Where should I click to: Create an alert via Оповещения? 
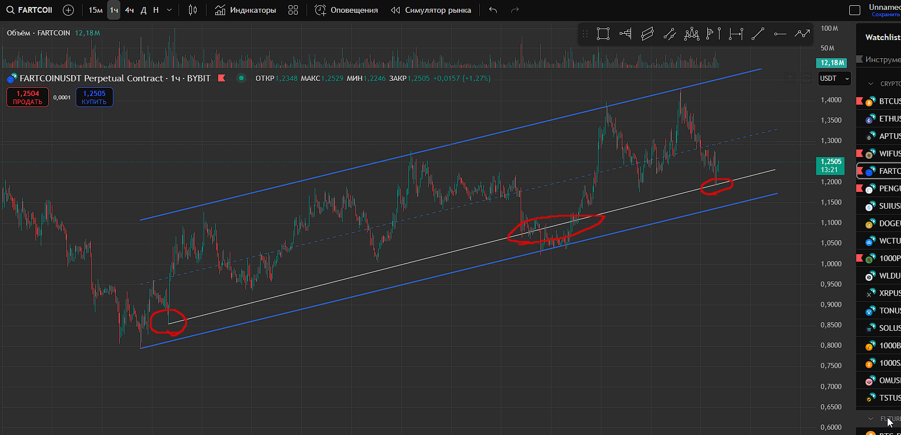pos(346,10)
